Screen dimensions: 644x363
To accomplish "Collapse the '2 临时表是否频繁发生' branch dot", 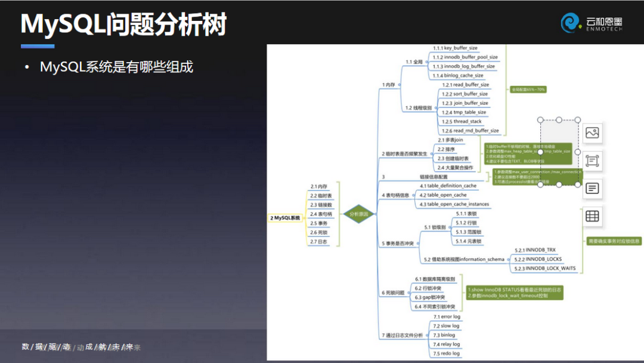I will pos(431,154).
